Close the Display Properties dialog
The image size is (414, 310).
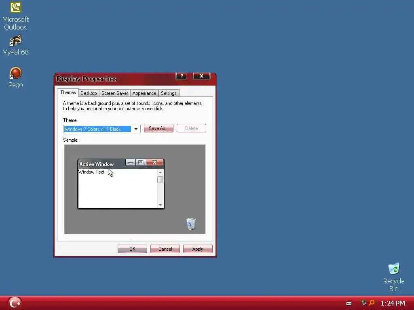[x=201, y=76]
